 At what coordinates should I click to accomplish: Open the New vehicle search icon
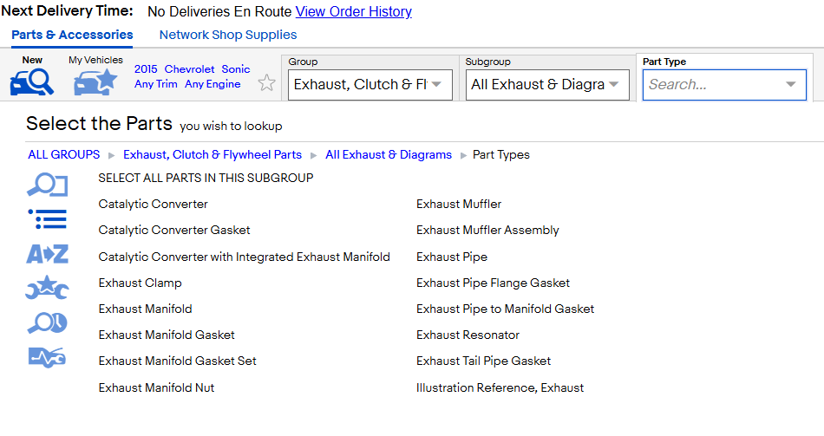(x=31, y=82)
